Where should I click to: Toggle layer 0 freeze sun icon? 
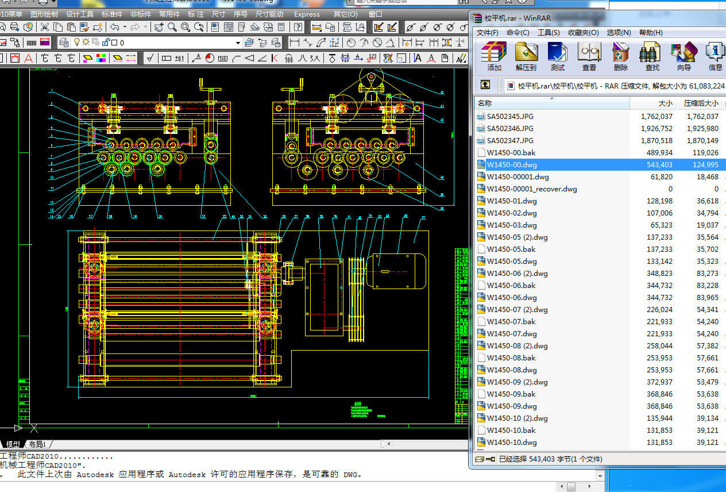[86, 43]
